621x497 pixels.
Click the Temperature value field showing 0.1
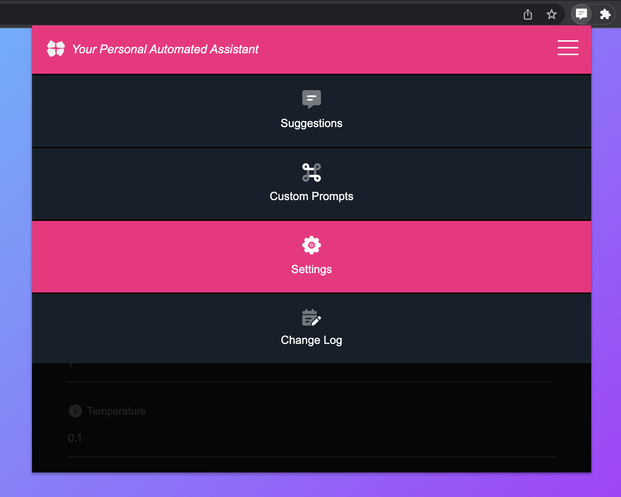311,438
